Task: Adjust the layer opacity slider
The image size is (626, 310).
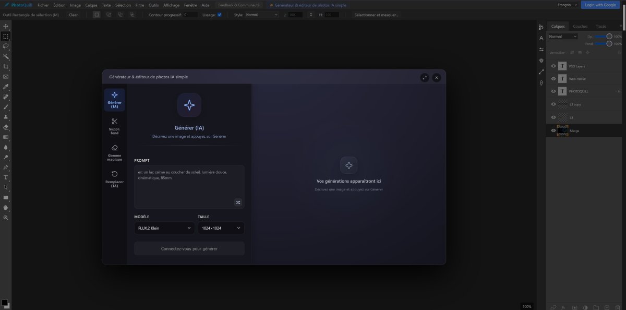Action: [x=604, y=37]
